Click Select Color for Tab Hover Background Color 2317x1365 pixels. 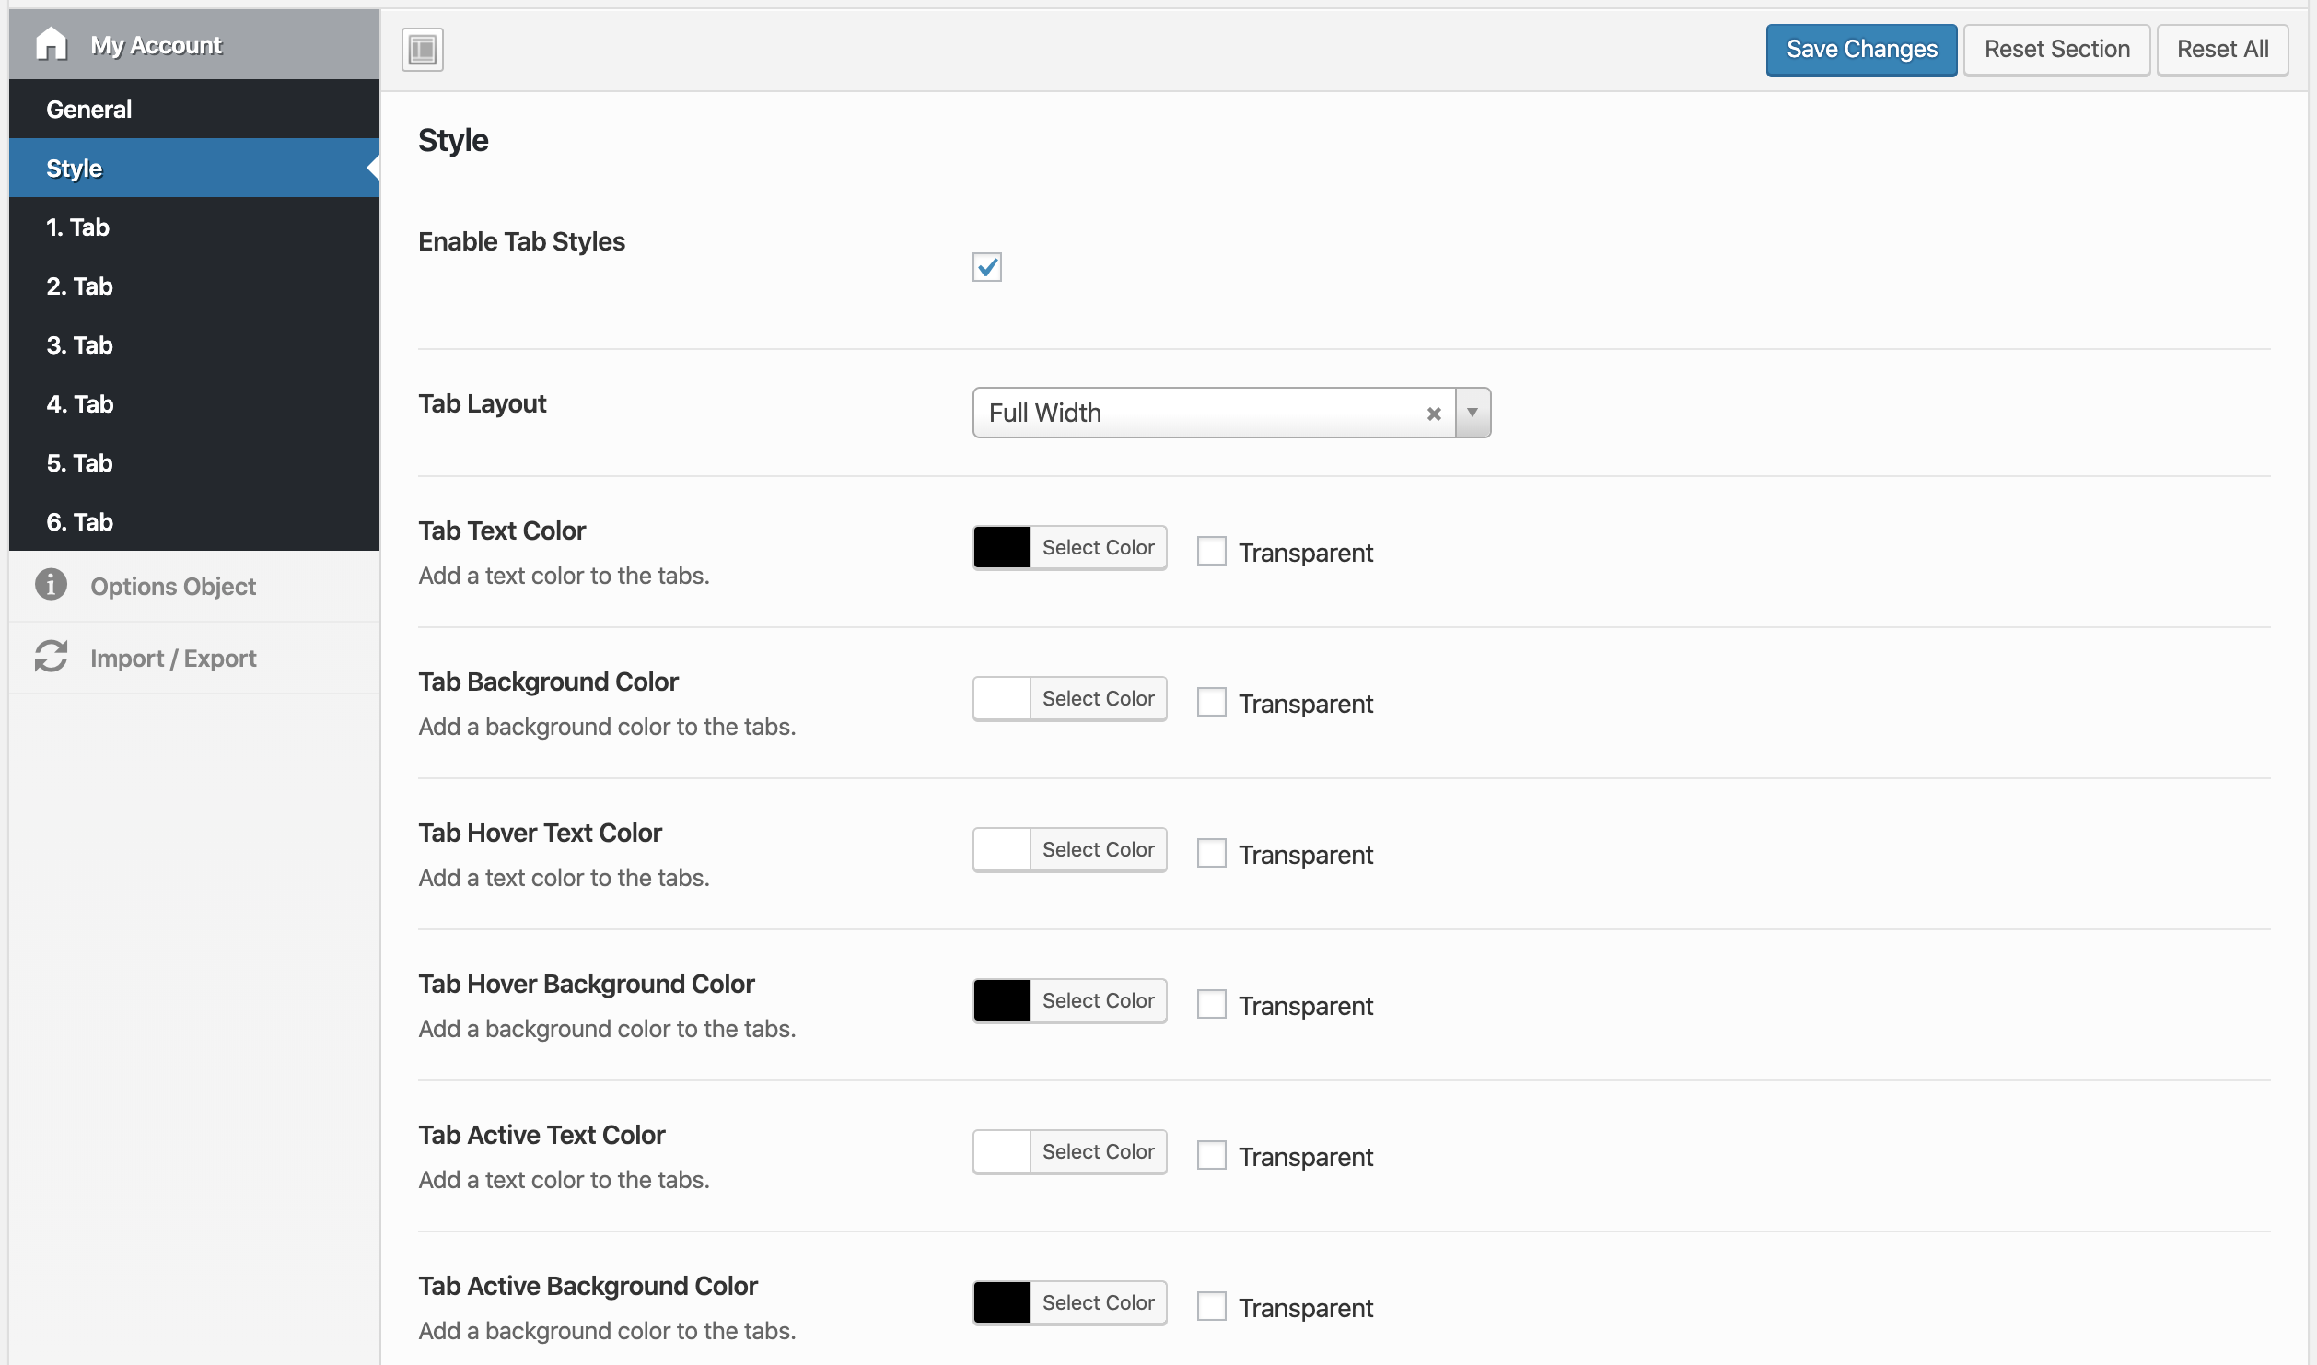(1098, 1000)
